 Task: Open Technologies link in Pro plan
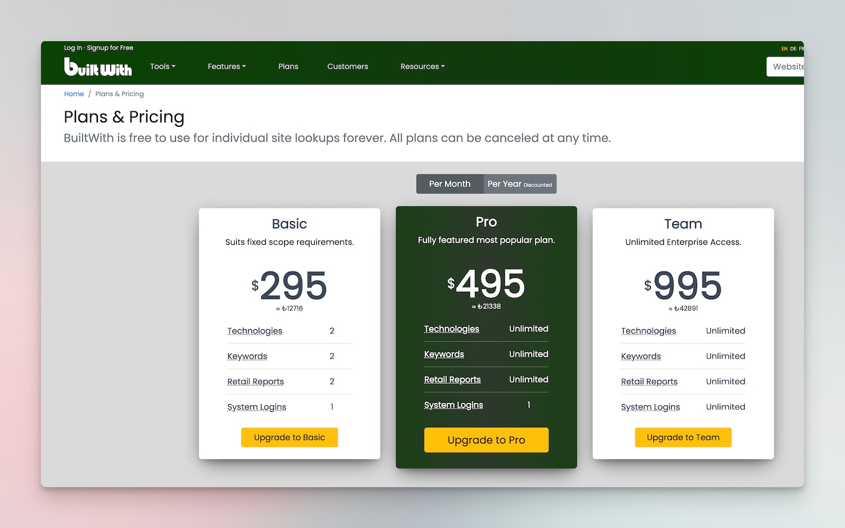point(452,329)
